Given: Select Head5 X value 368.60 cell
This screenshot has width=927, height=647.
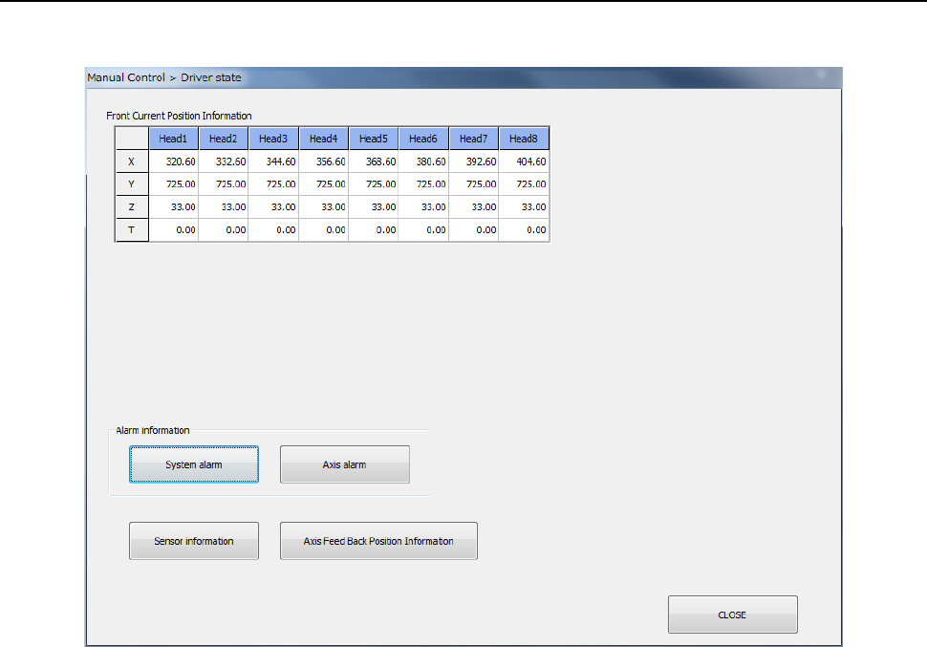Looking at the screenshot, I should [x=374, y=162].
